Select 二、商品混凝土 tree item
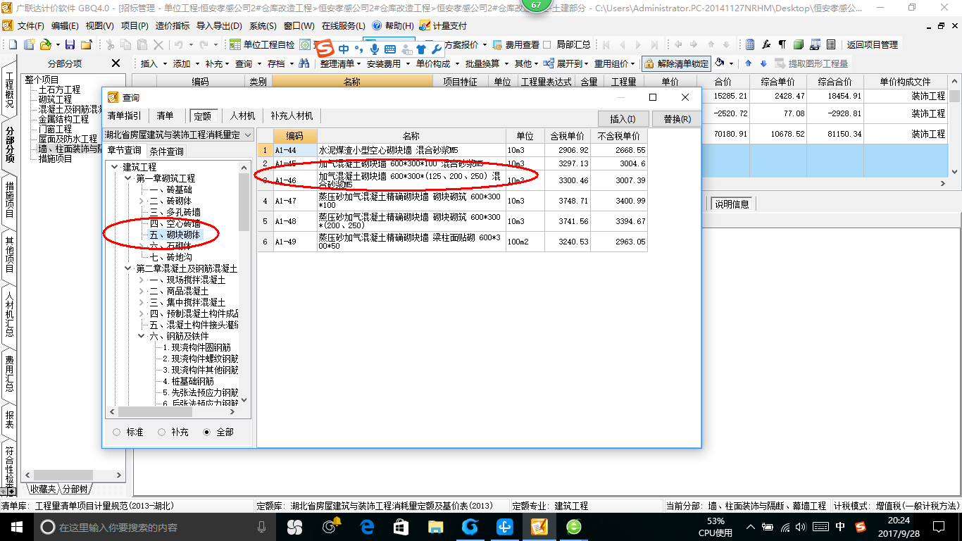Viewport: 962px width, 541px height. tap(179, 291)
